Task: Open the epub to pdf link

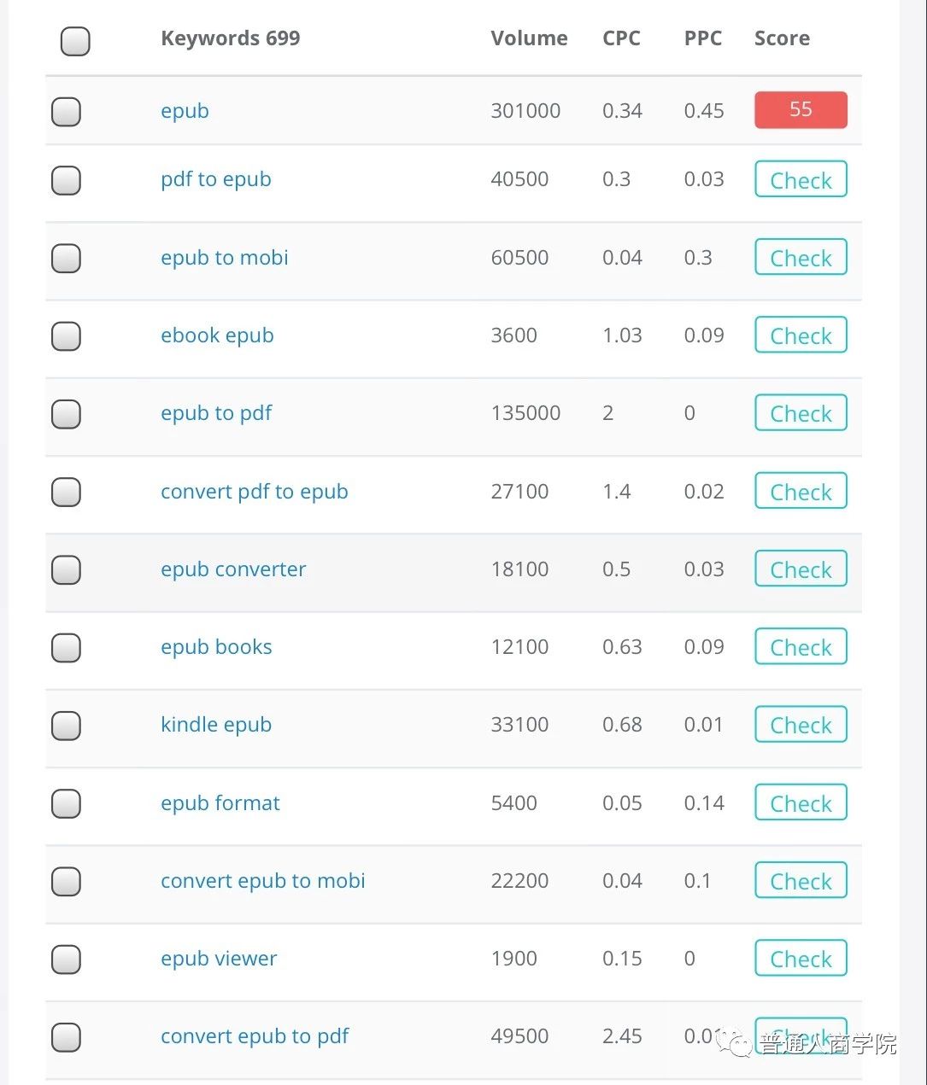Action: point(216,413)
